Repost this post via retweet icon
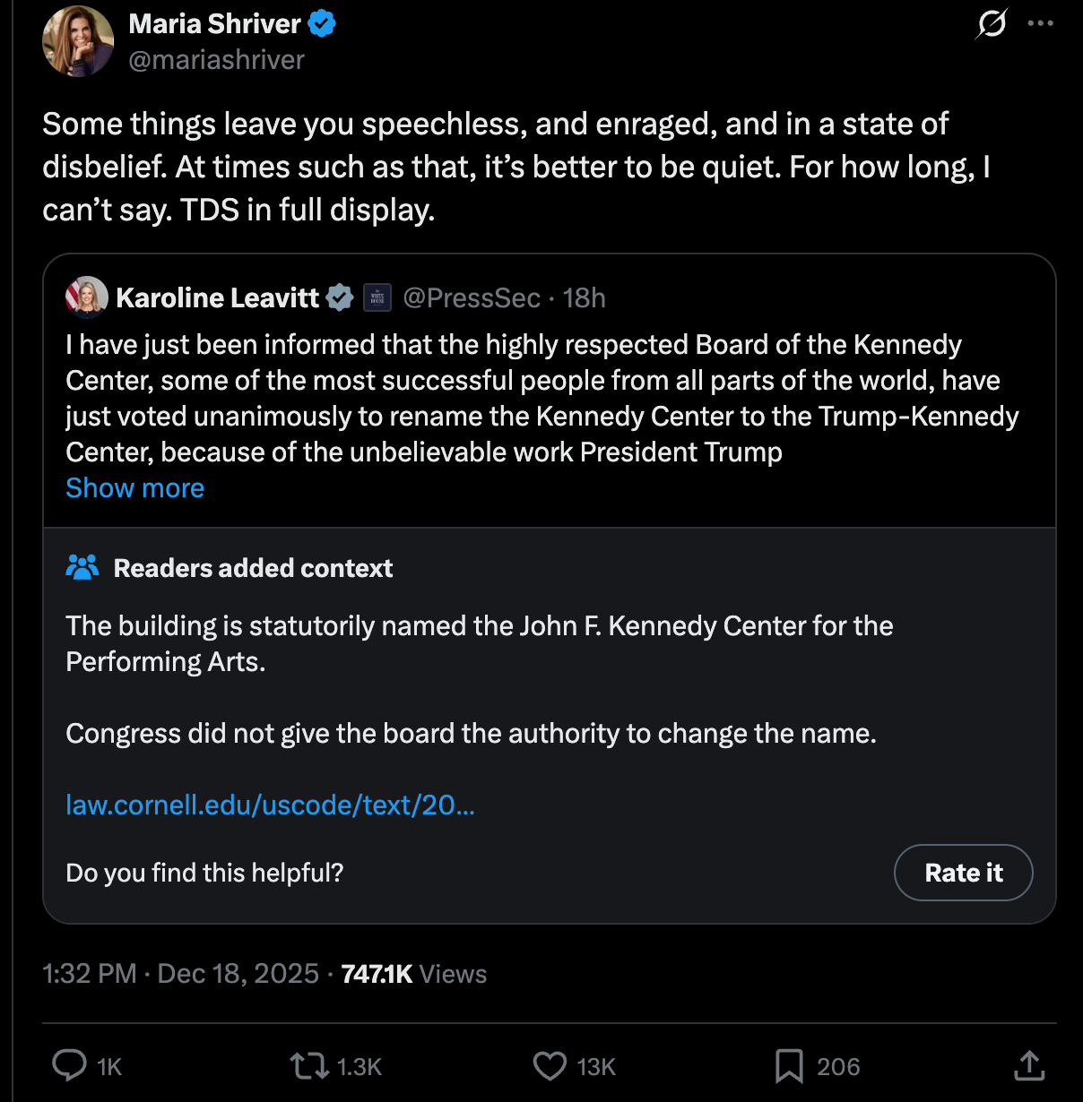Image resolution: width=1083 pixels, height=1102 pixels. [x=309, y=1065]
